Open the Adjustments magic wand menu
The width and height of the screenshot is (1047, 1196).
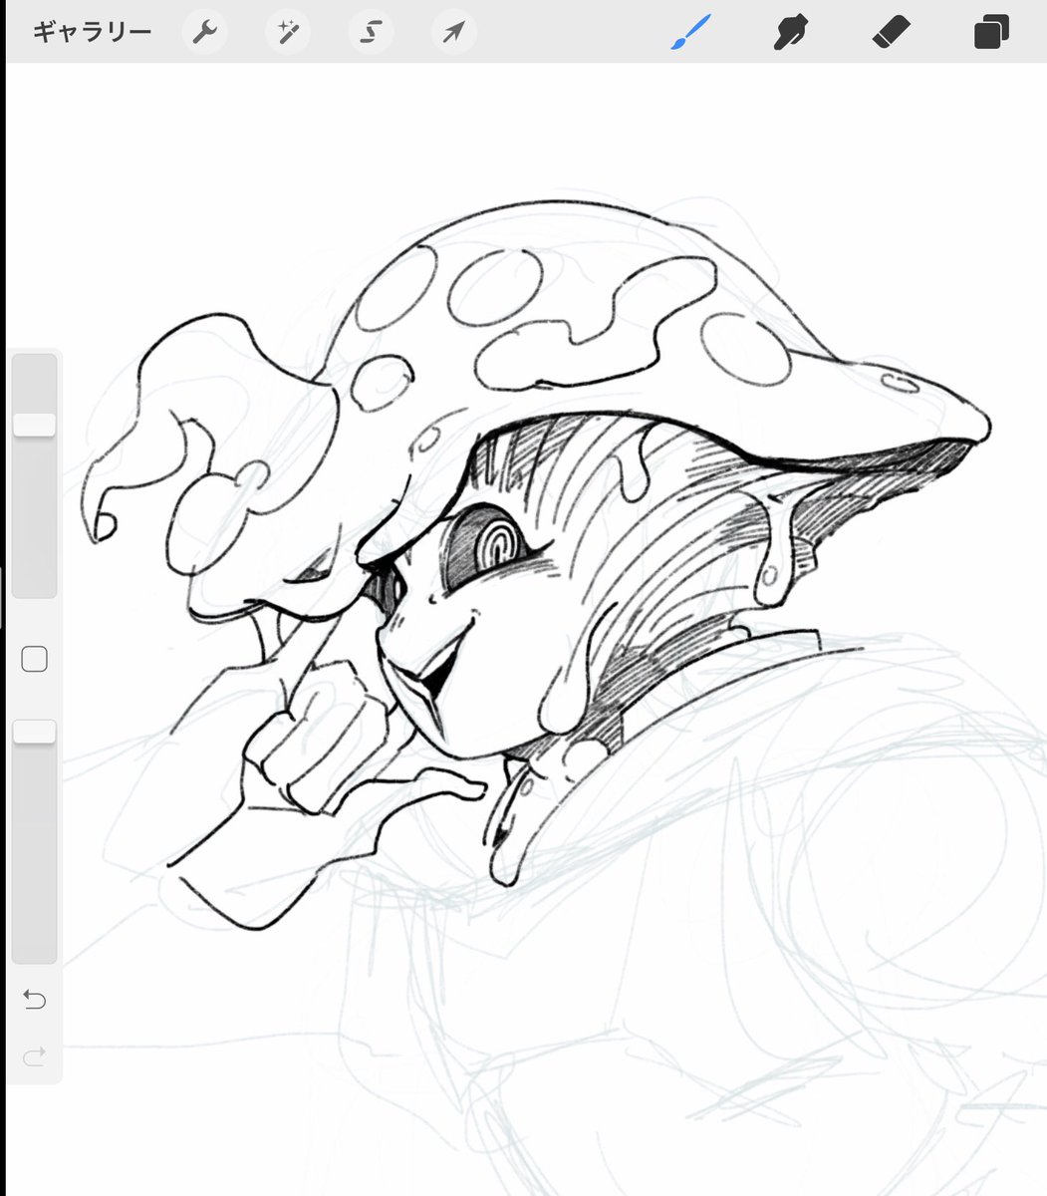point(287,33)
